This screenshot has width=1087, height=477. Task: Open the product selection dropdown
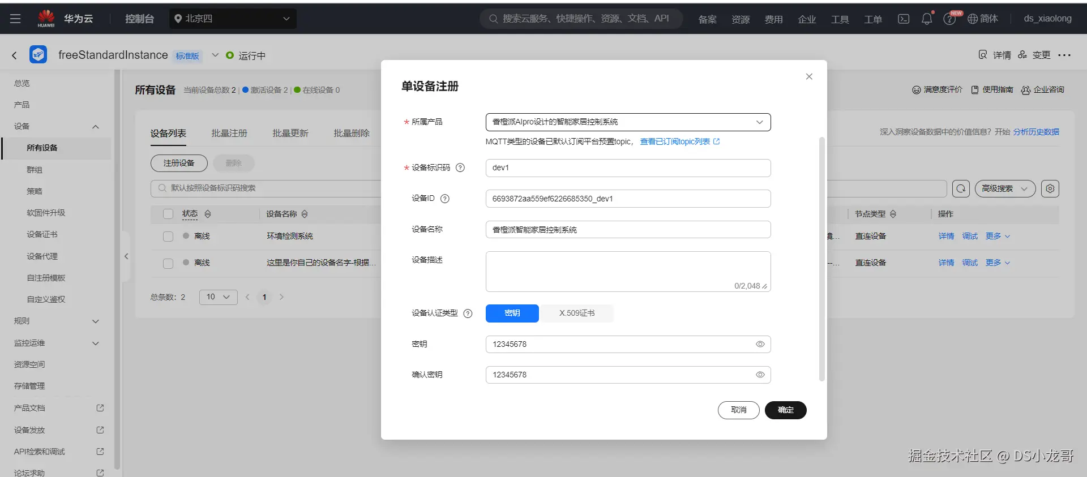628,122
